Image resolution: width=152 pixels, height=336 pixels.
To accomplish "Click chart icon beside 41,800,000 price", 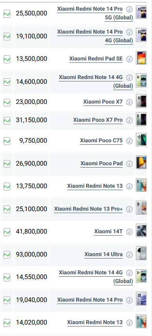I will coord(7,232).
